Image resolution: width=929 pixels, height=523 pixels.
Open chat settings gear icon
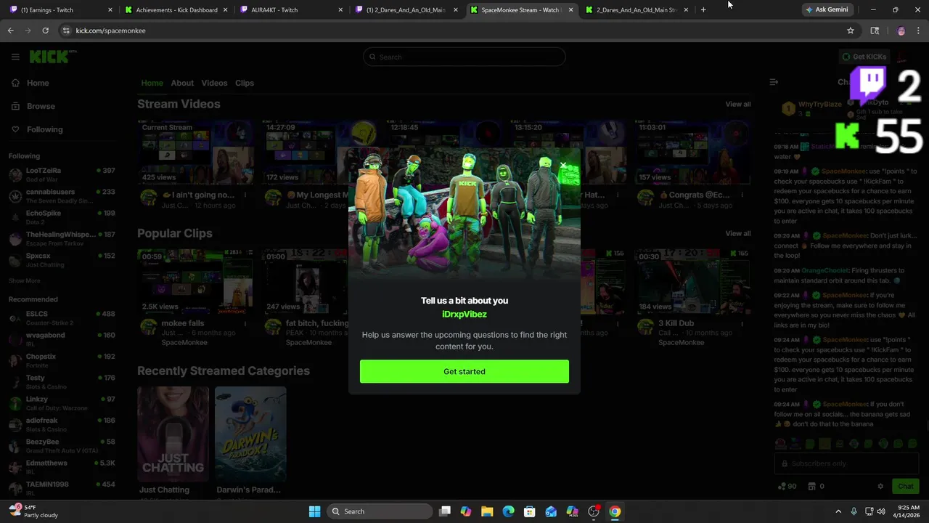[880, 486]
